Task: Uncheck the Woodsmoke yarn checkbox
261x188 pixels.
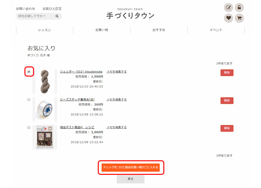Action: tap(29, 72)
